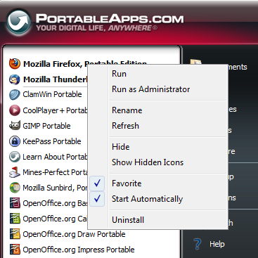Select the OpenOffice.org Base entry
This screenshot has height=258, width=258.
(x=55, y=203)
